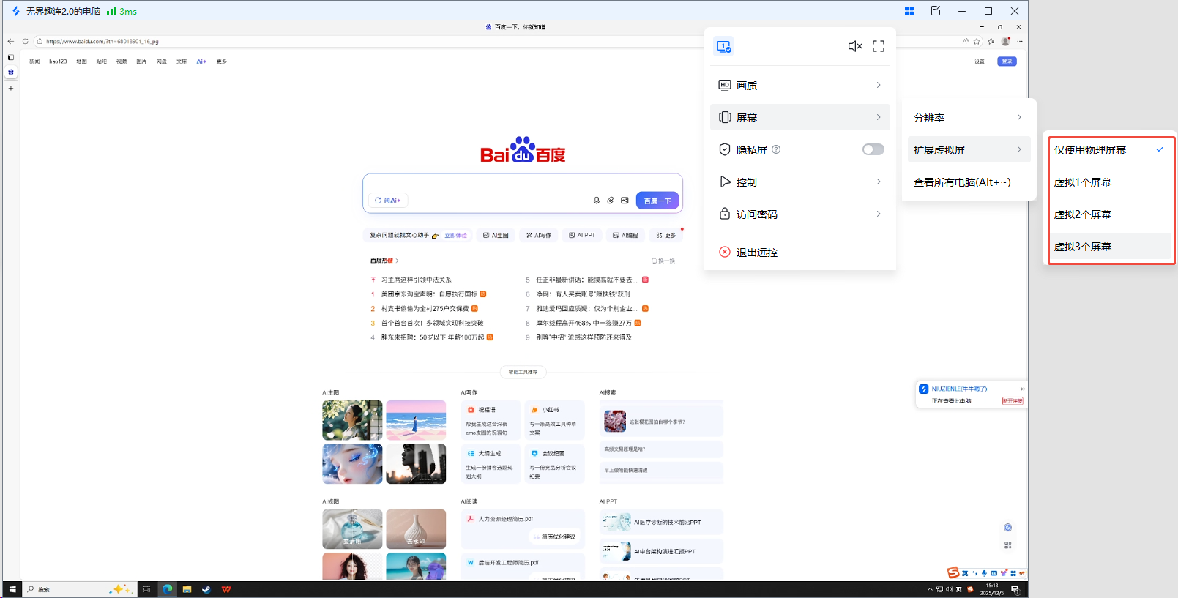
Task: Select 虚拟1个屏幕 option
Action: coord(1111,182)
